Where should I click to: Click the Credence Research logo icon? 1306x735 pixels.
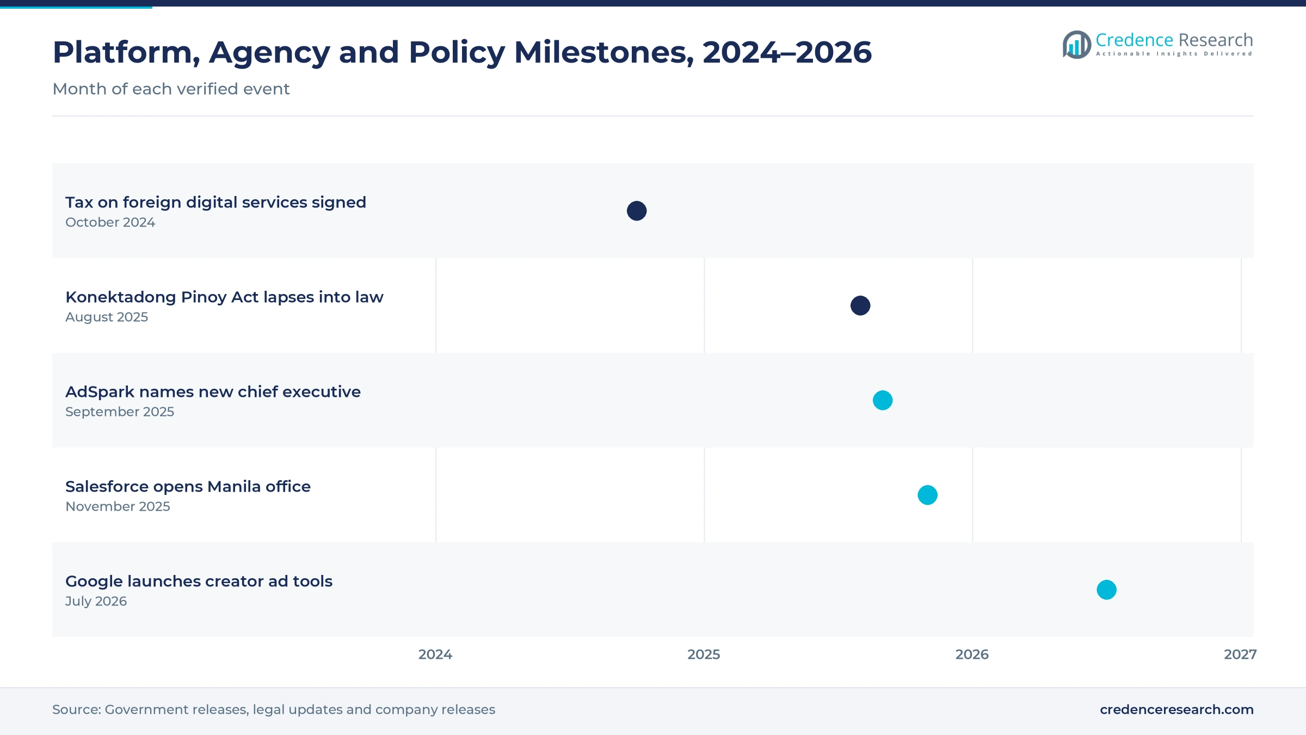1076,45
